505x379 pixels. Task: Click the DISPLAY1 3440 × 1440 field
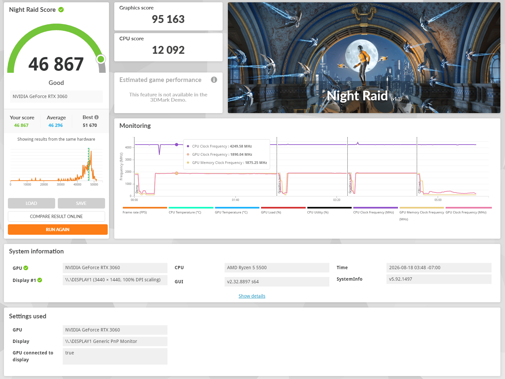[115, 280]
